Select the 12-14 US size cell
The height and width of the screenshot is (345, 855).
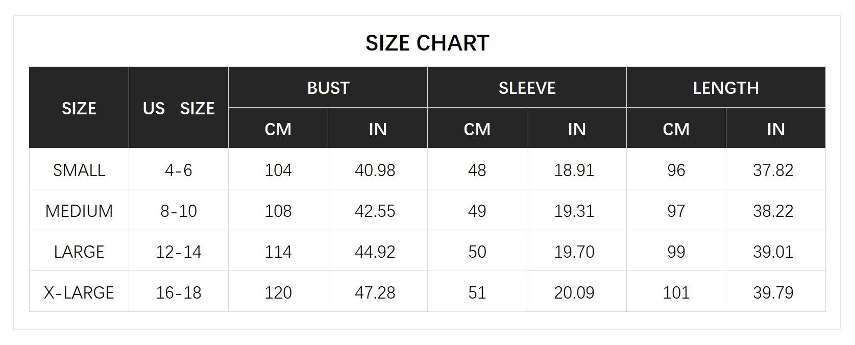pyautogui.click(x=179, y=252)
